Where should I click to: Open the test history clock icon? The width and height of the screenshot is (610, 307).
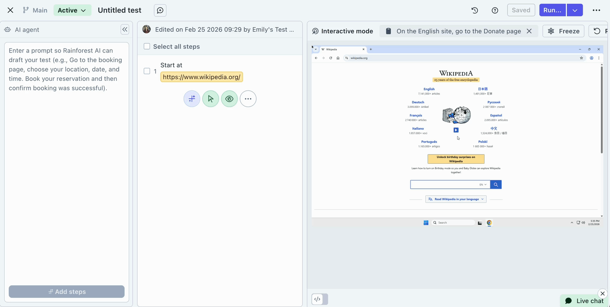475,10
